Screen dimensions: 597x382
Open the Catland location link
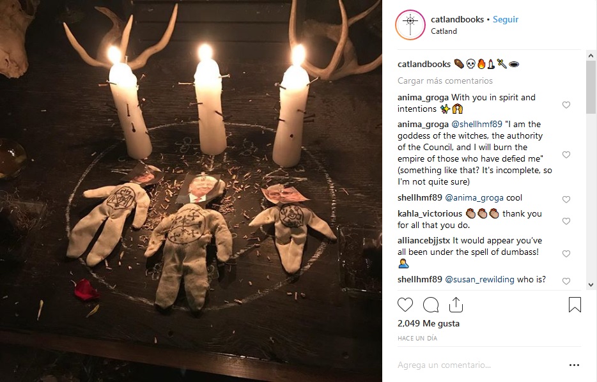[444, 31]
